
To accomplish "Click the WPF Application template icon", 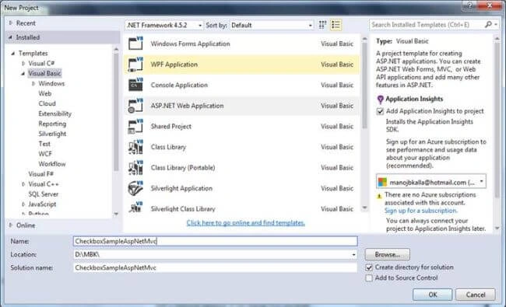I will coord(135,64).
